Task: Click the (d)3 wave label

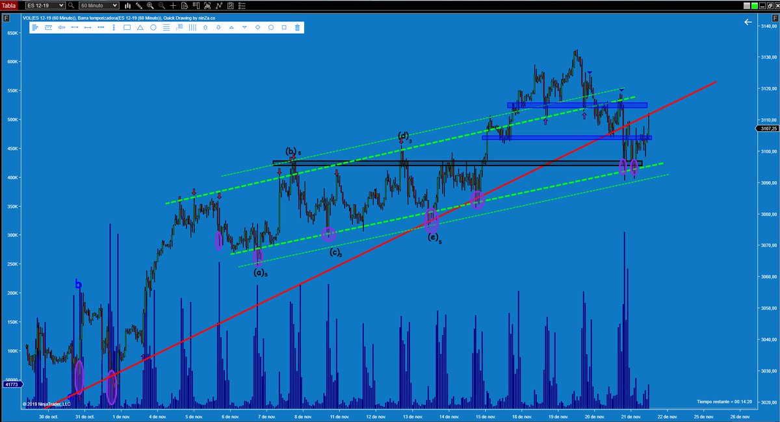Action: (x=405, y=136)
